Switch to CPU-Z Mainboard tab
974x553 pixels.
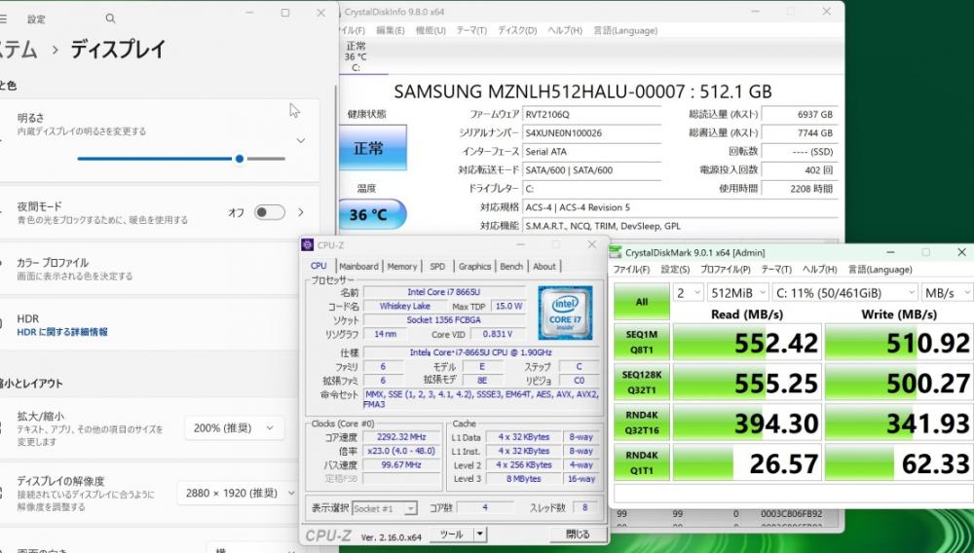pyautogui.click(x=358, y=266)
